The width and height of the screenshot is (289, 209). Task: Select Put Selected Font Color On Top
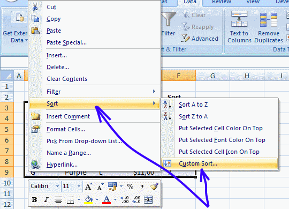point(222,140)
